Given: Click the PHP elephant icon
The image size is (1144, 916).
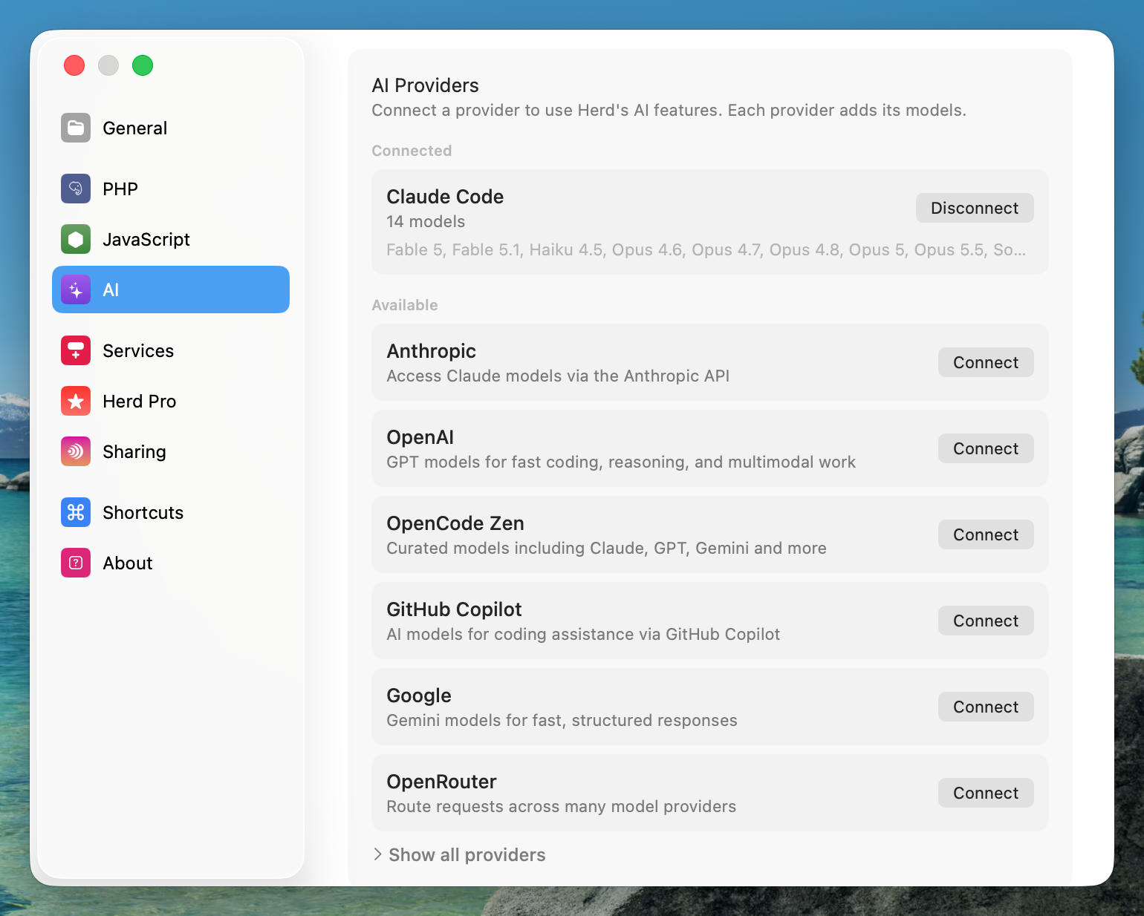Looking at the screenshot, I should 76,189.
